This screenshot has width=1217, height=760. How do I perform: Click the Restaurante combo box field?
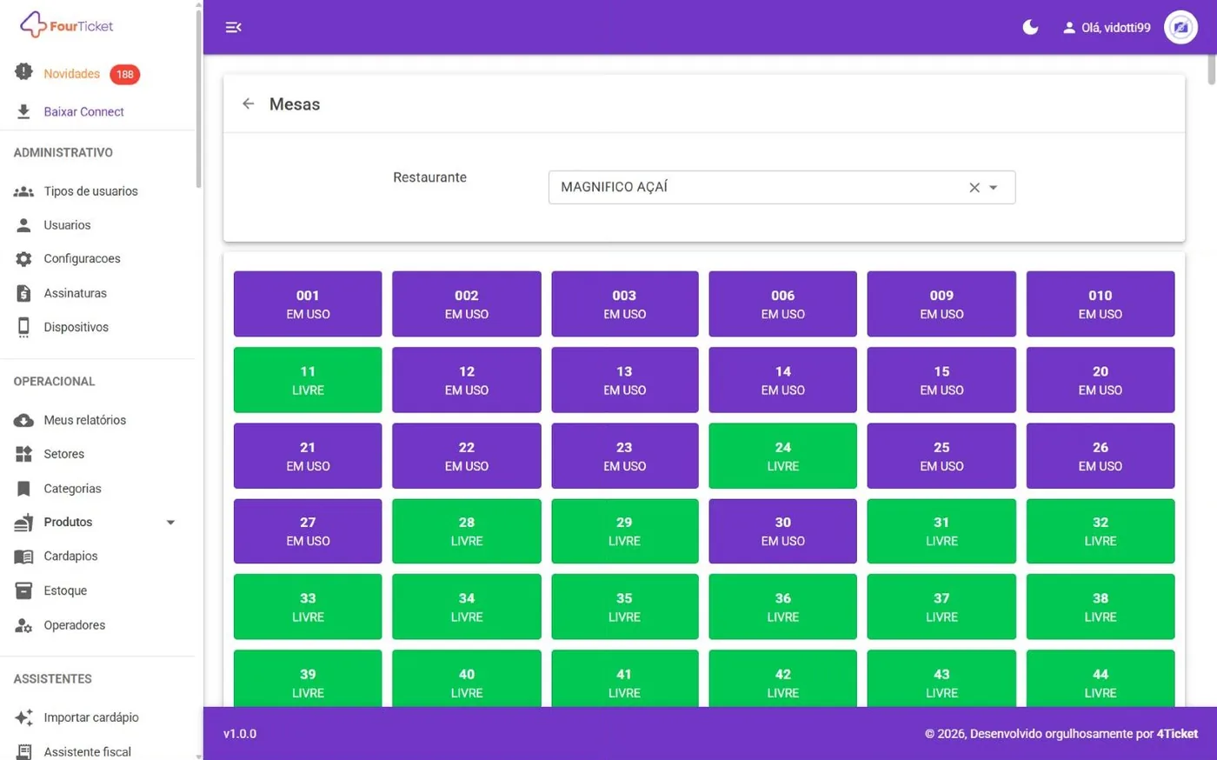781,187
